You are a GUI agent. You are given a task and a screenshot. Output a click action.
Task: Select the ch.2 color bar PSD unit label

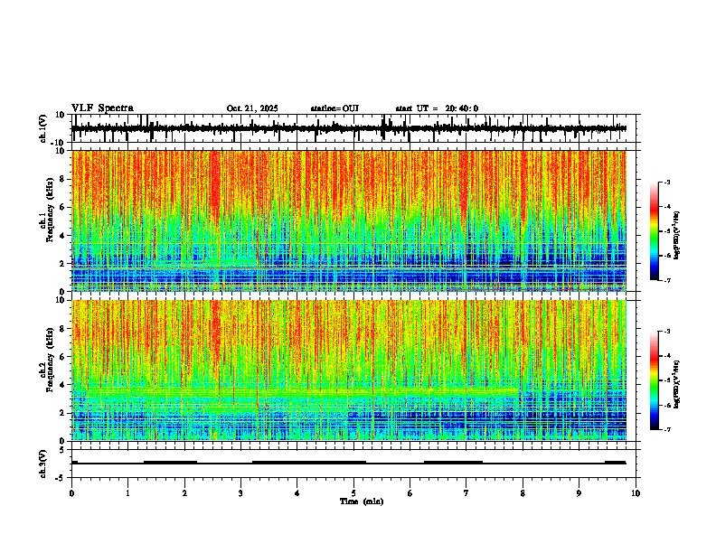pyautogui.click(x=676, y=384)
